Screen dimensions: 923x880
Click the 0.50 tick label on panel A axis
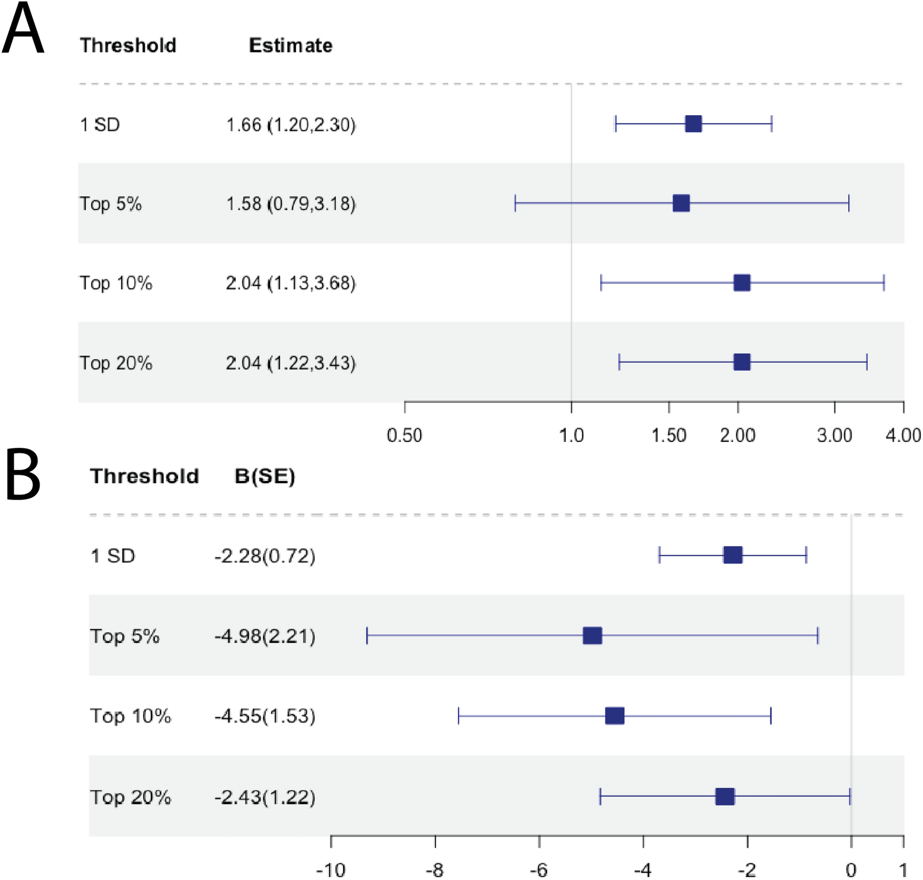pos(405,435)
